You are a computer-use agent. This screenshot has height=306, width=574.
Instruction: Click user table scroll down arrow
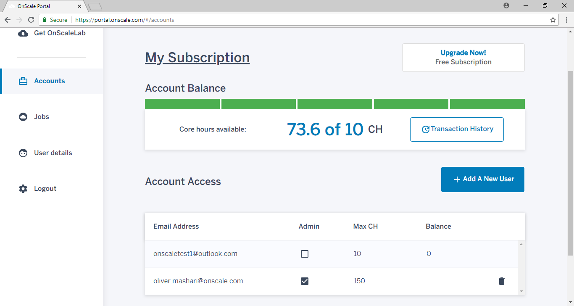pyautogui.click(x=521, y=291)
